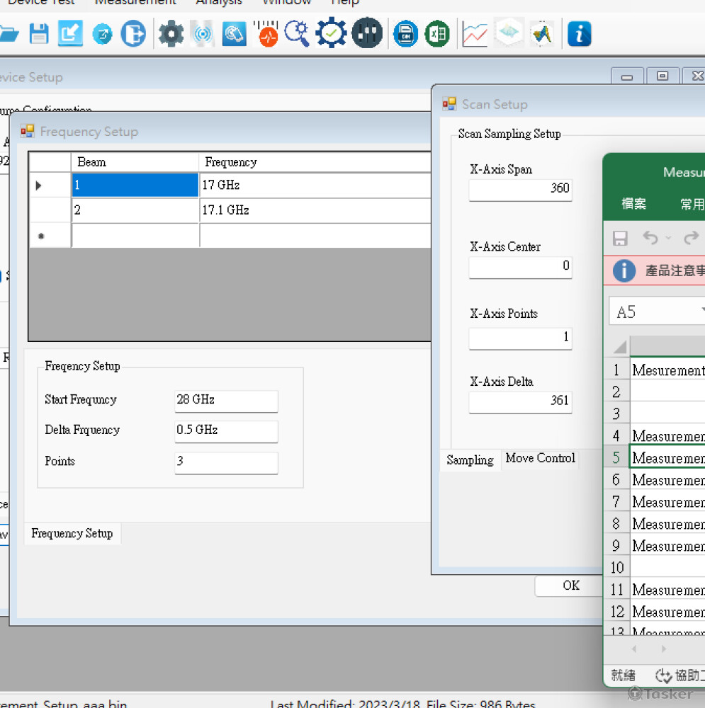Switch to the Move Control tab

pos(540,458)
